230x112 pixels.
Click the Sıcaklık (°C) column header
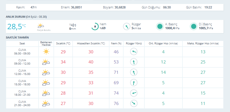pos(63,44)
